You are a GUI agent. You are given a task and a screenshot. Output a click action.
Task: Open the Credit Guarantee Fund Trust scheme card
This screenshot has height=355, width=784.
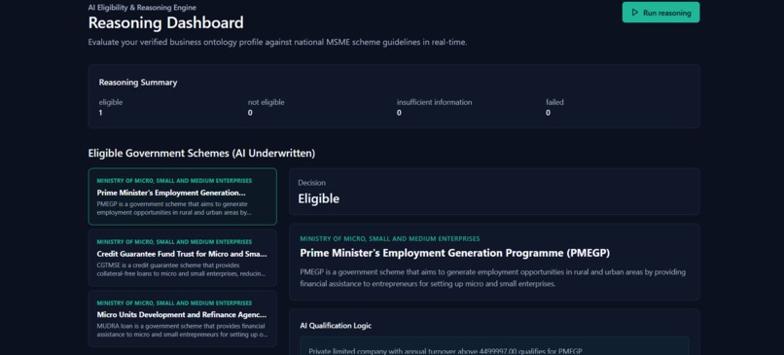pyautogui.click(x=183, y=258)
